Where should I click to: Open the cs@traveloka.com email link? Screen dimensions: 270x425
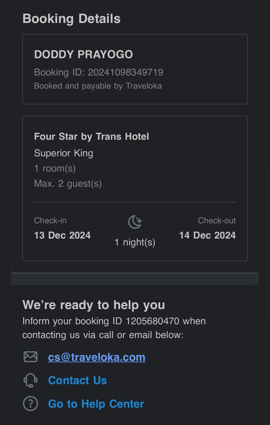[96, 357]
